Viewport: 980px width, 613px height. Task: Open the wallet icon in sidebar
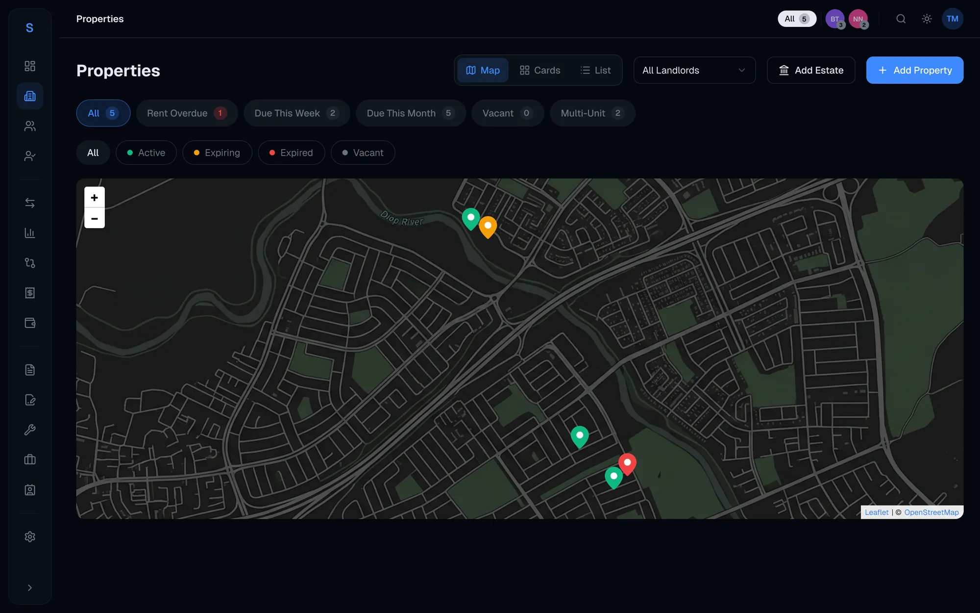coord(30,323)
